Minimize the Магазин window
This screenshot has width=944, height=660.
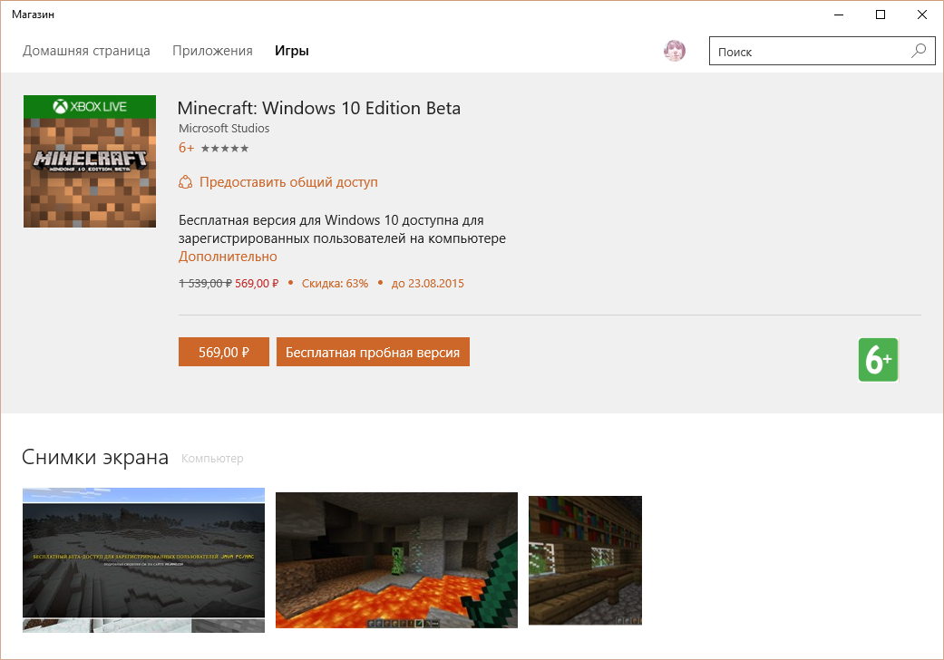coord(839,15)
